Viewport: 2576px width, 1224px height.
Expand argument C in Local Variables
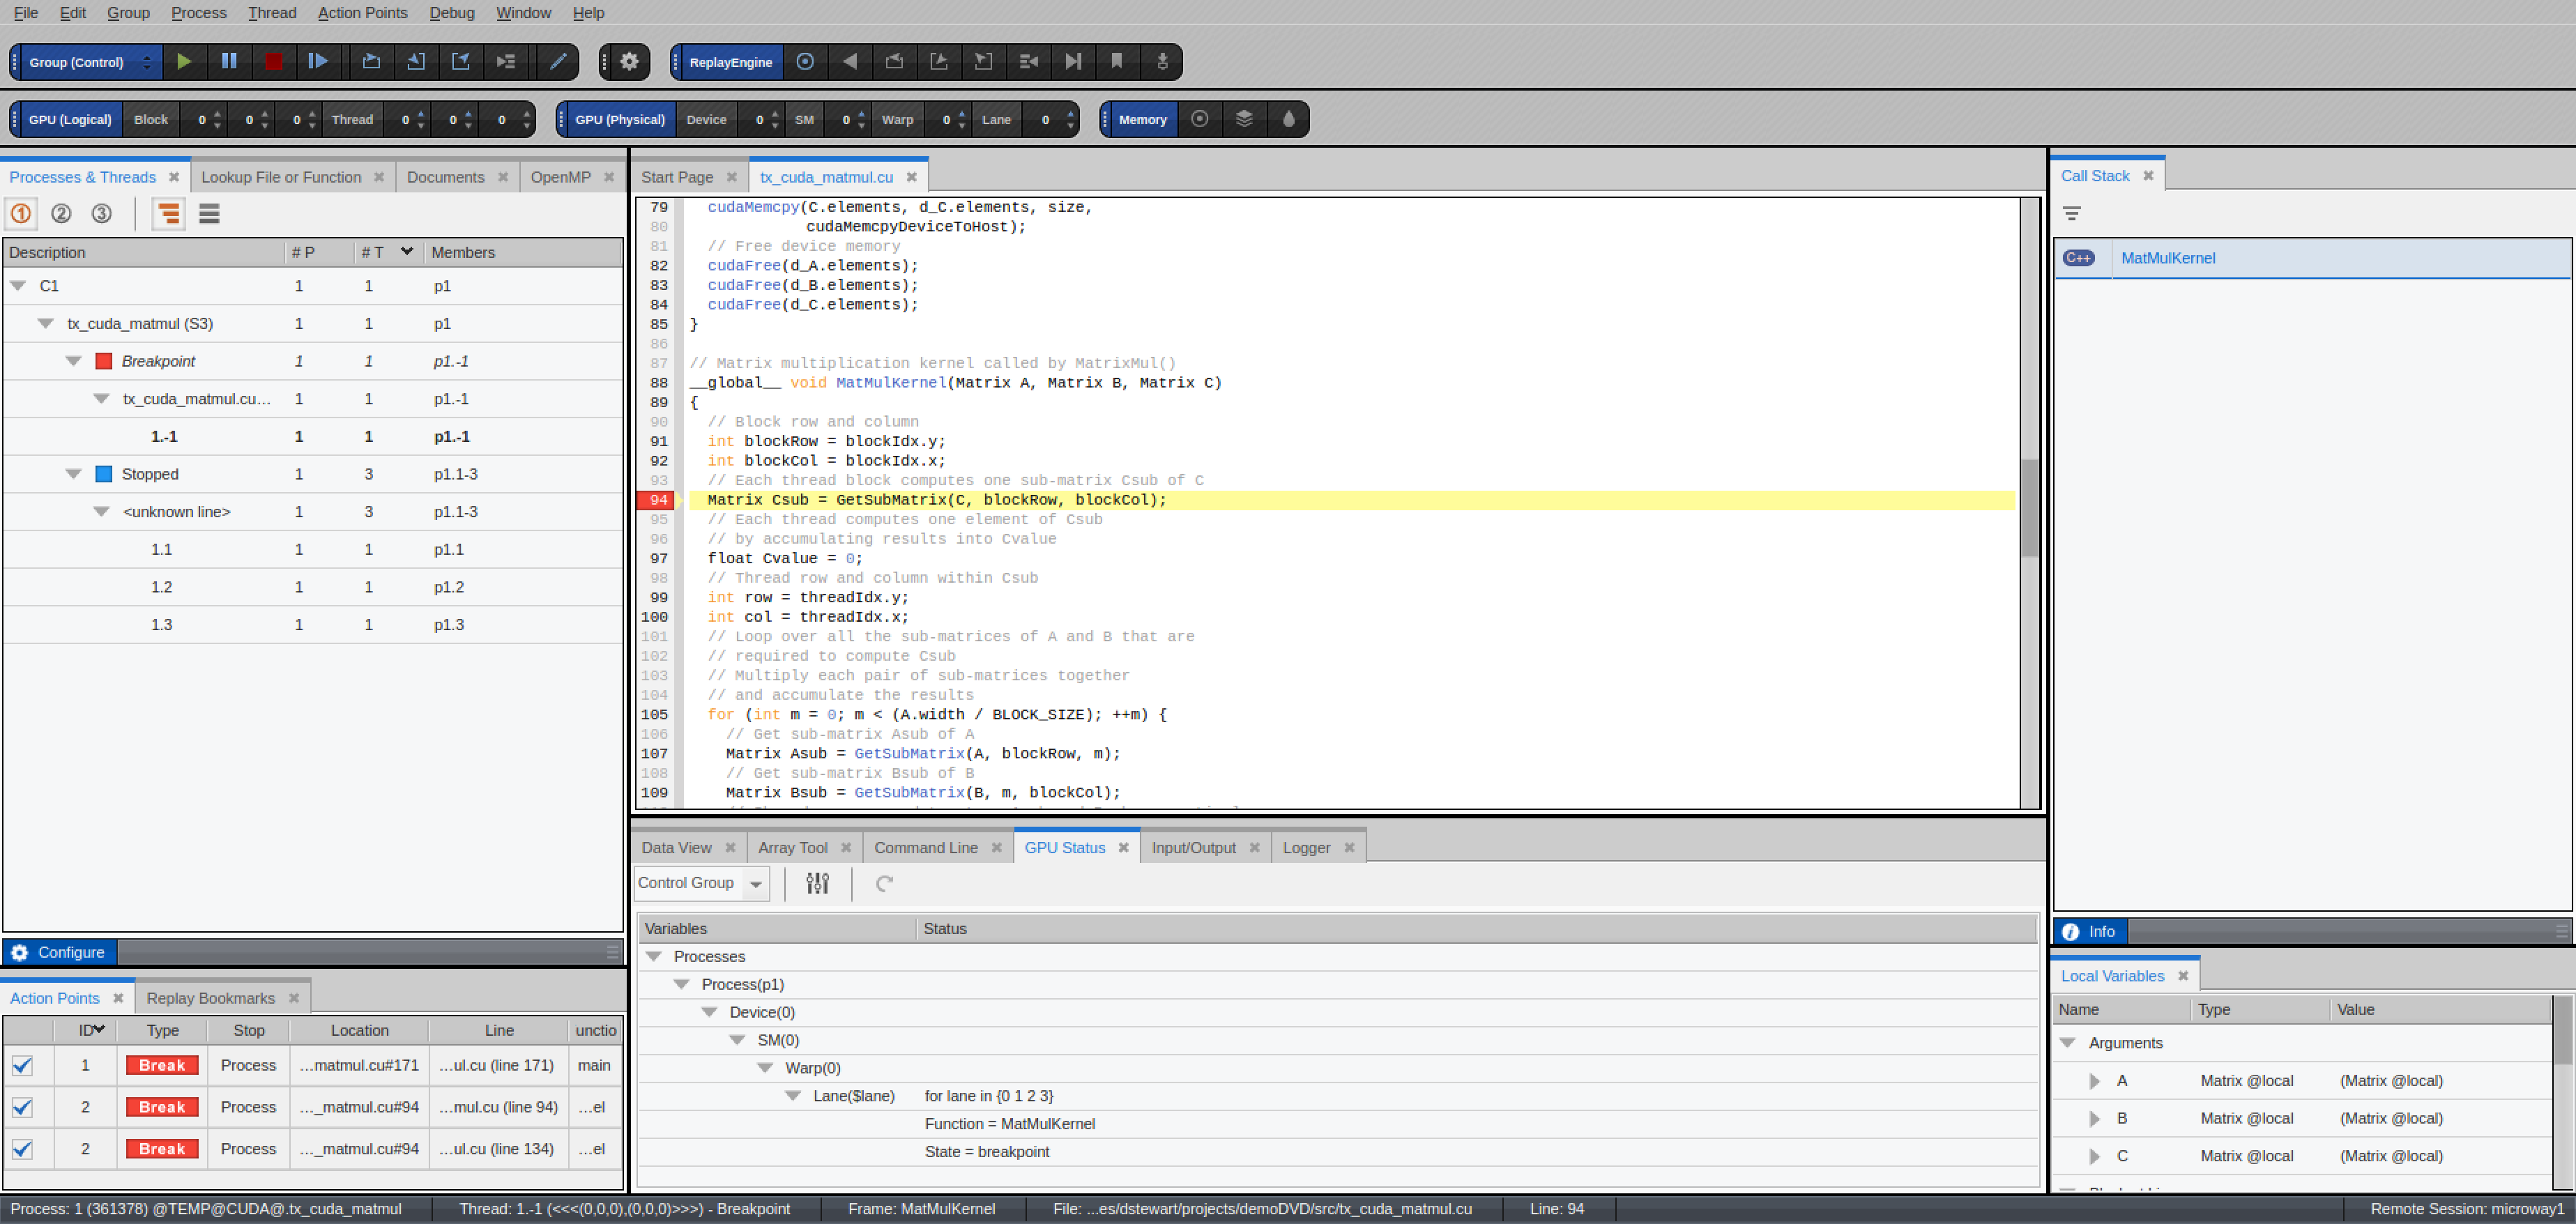click(2095, 1156)
